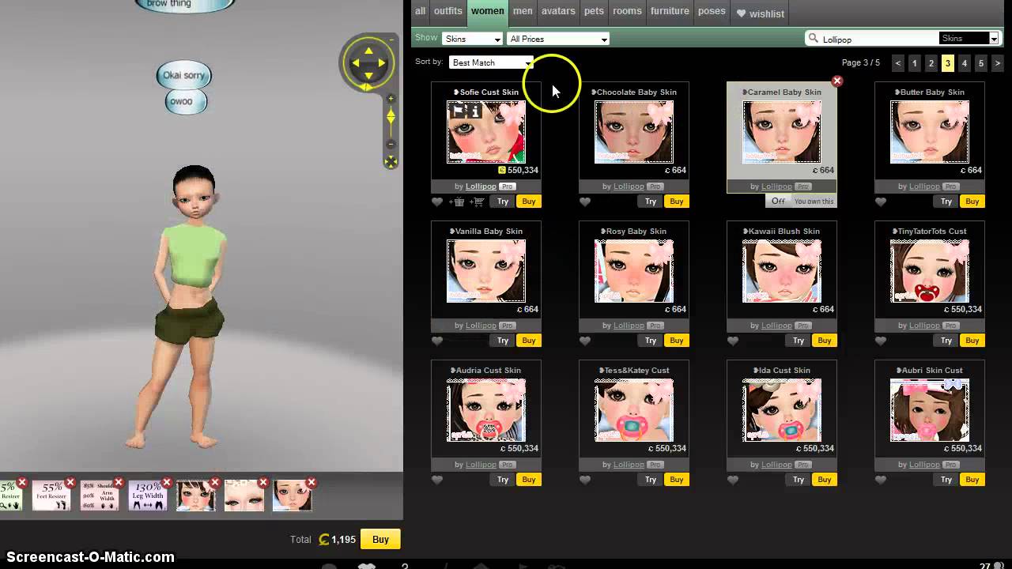Add Chocolate Baby Skin to wishlist
Viewport: 1012px width, 569px height.
pyautogui.click(x=585, y=202)
